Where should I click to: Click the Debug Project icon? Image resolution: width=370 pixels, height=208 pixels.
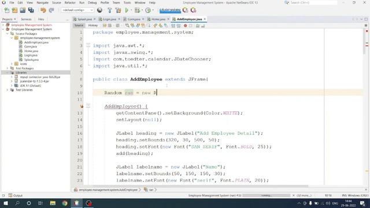pos(137,10)
